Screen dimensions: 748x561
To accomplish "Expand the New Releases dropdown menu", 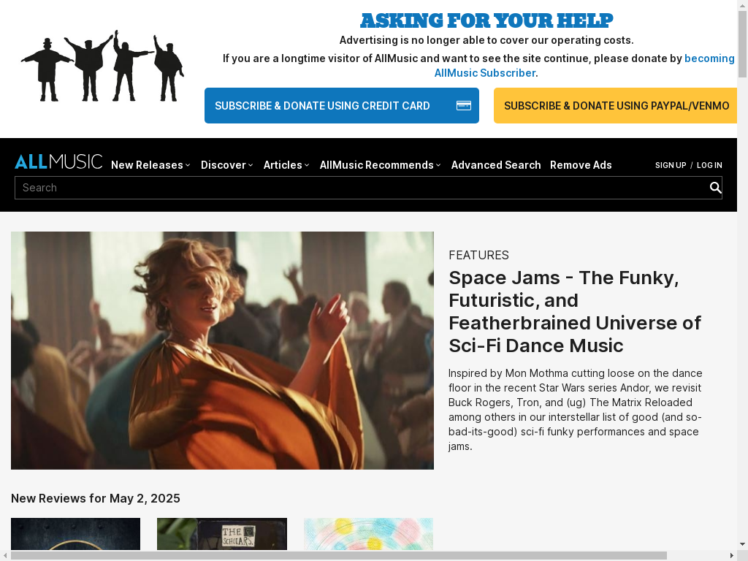I will pos(150,165).
